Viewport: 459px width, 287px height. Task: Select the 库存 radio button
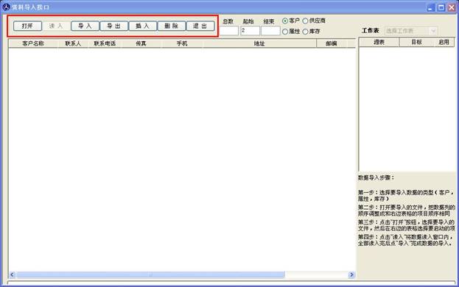pyautogui.click(x=305, y=31)
